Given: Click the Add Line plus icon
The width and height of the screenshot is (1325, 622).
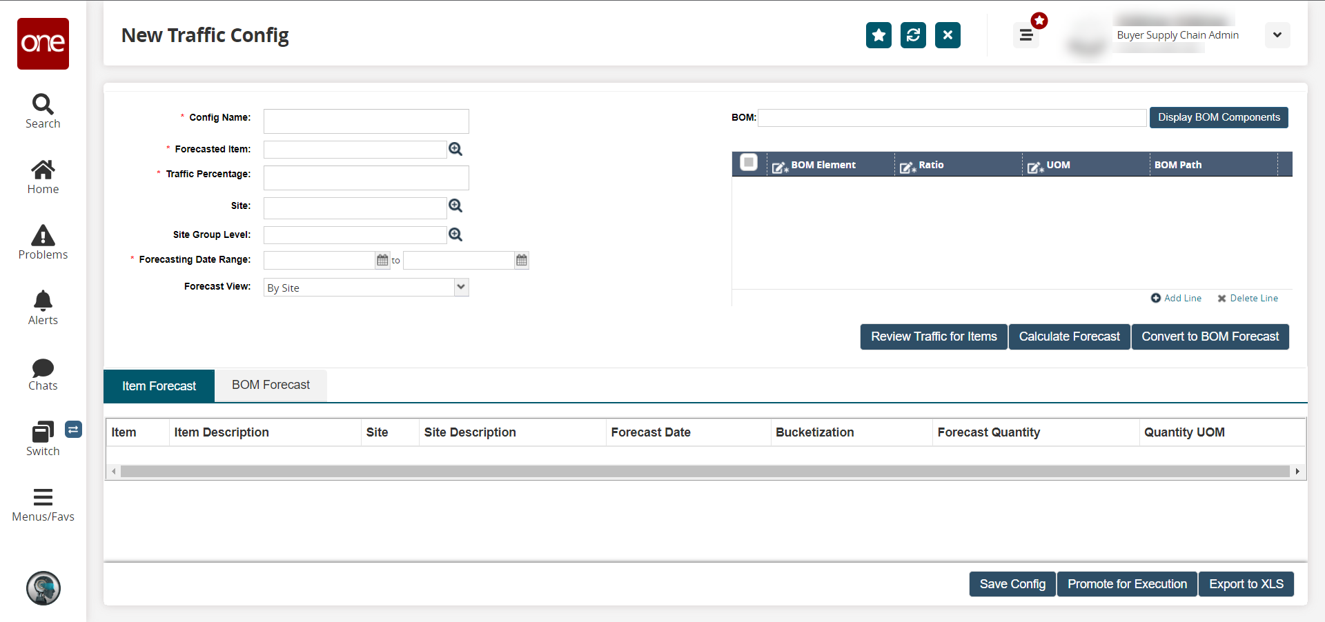Looking at the screenshot, I should 1156,298.
